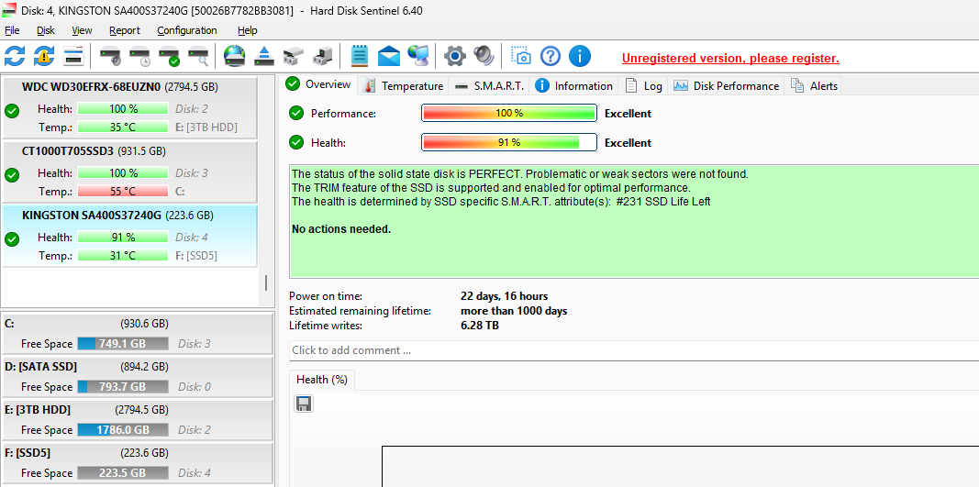The image size is (979, 487).
Task: Click the 31 °C temperature bar
Action: pos(122,255)
